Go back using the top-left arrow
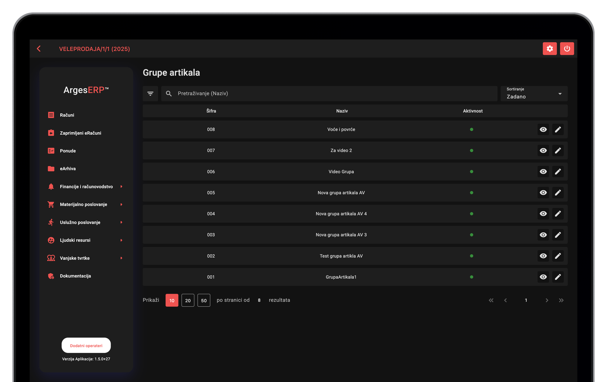 39,49
